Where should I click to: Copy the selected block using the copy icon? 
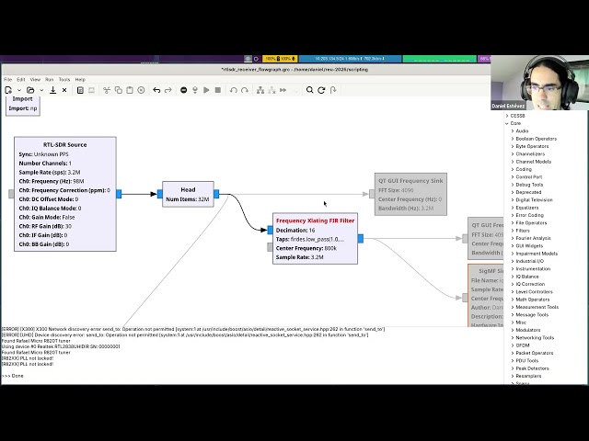119,90
